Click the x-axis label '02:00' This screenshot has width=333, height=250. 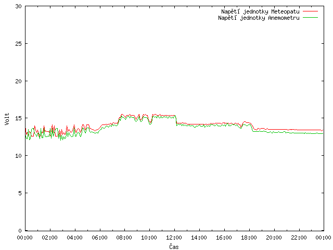50,238
